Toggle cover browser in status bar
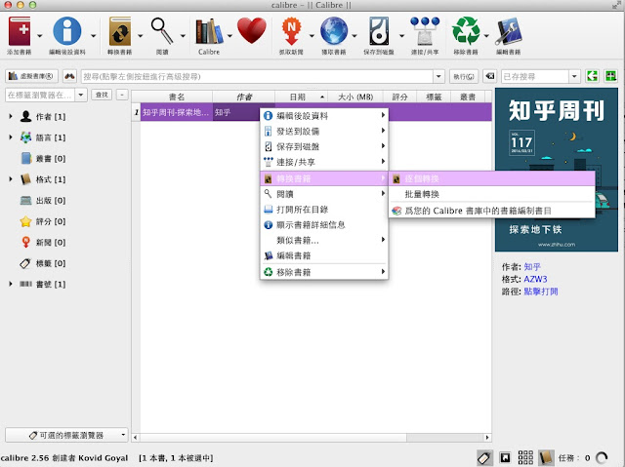The image size is (625, 467). 505,458
